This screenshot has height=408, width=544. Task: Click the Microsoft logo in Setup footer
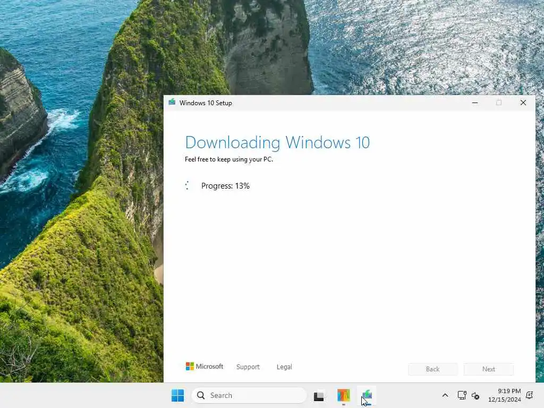[205, 367]
